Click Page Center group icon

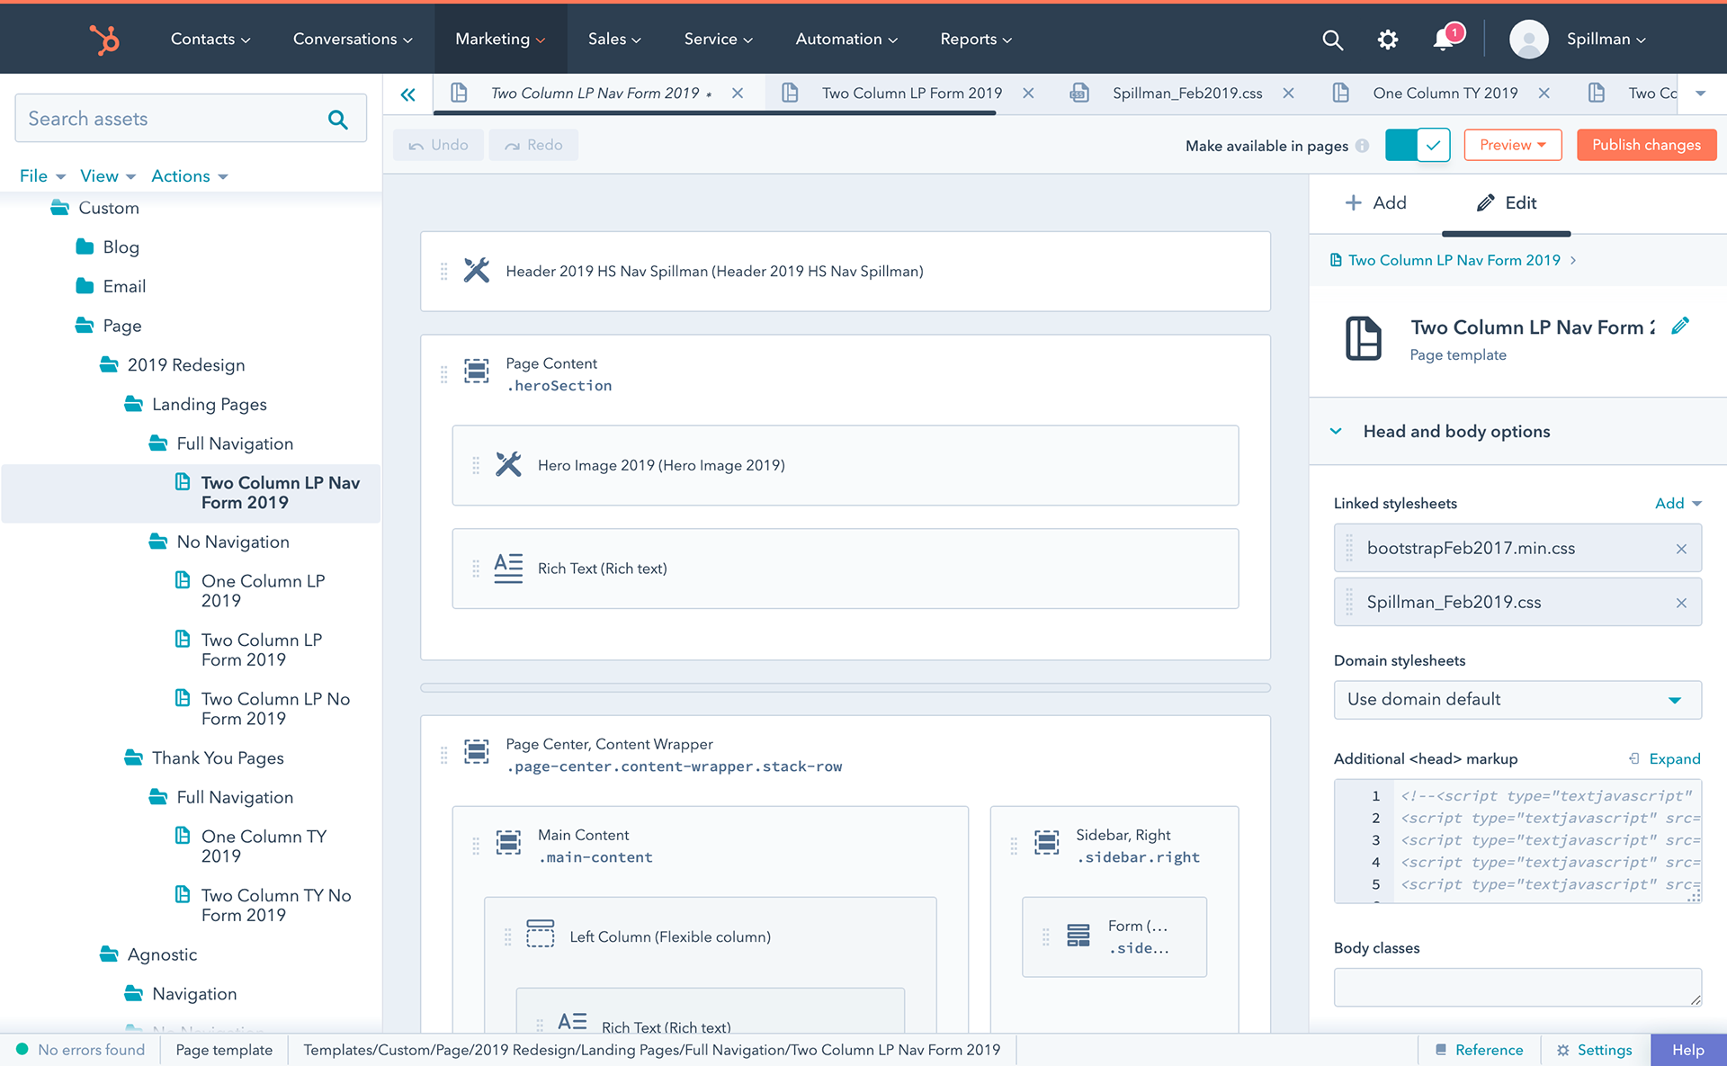tap(476, 751)
